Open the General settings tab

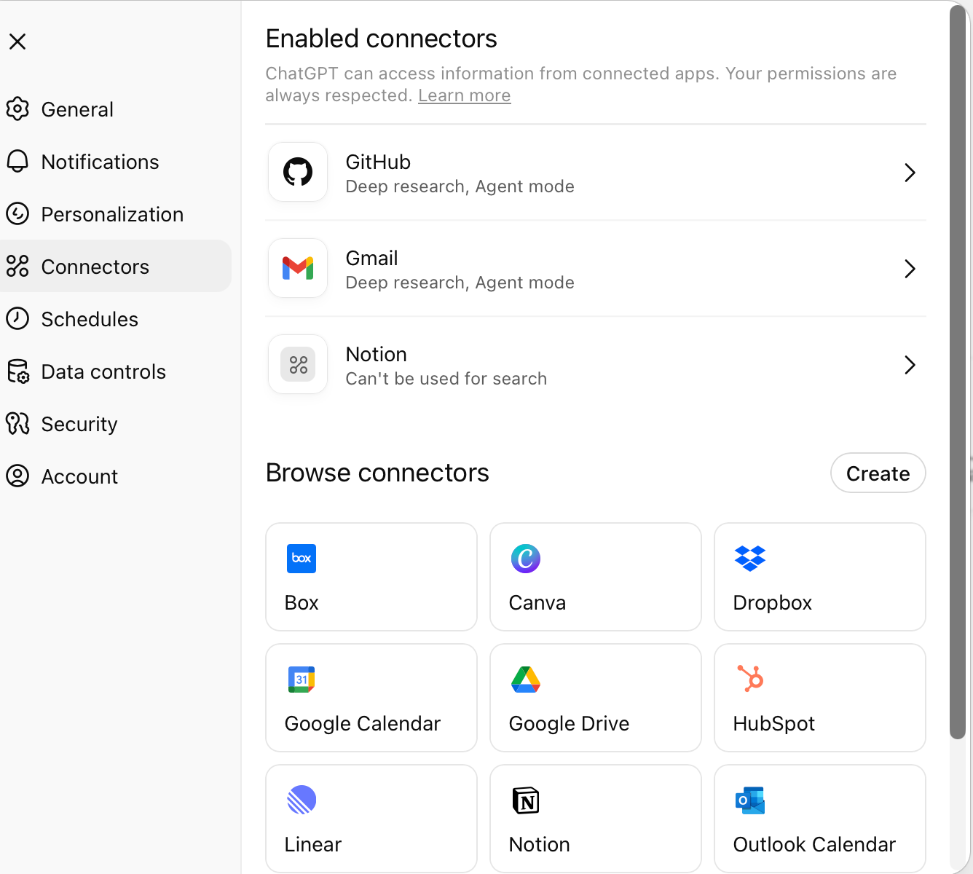coord(116,109)
